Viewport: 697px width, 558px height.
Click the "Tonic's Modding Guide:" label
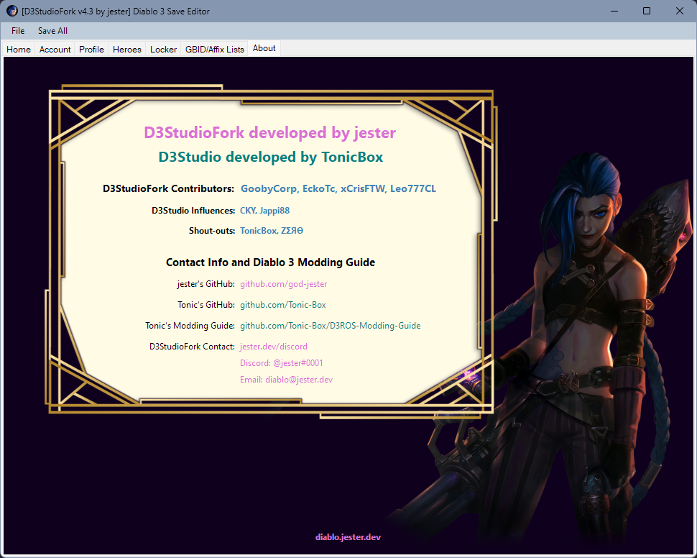[190, 326]
